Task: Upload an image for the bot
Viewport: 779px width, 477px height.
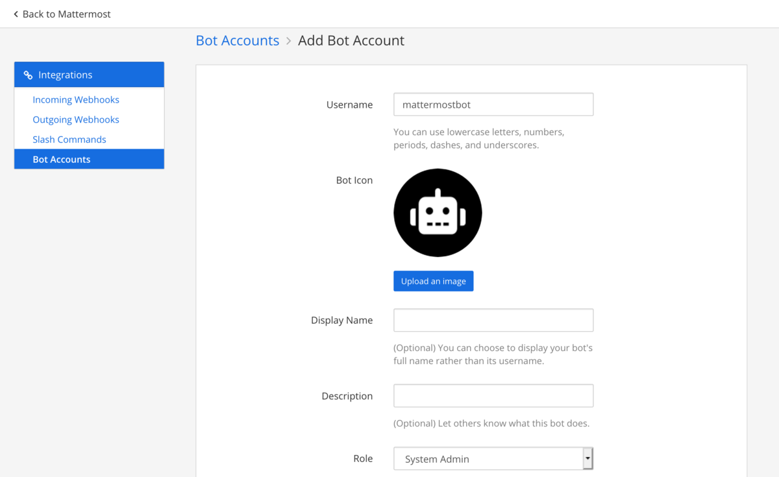Action: click(x=434, y=281)
